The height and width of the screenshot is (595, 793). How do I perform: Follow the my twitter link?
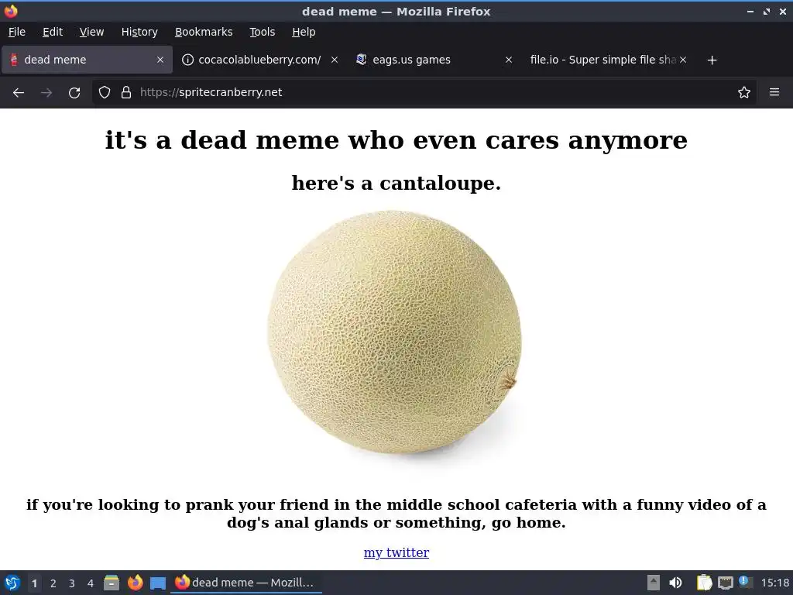[x=396, y=552]
